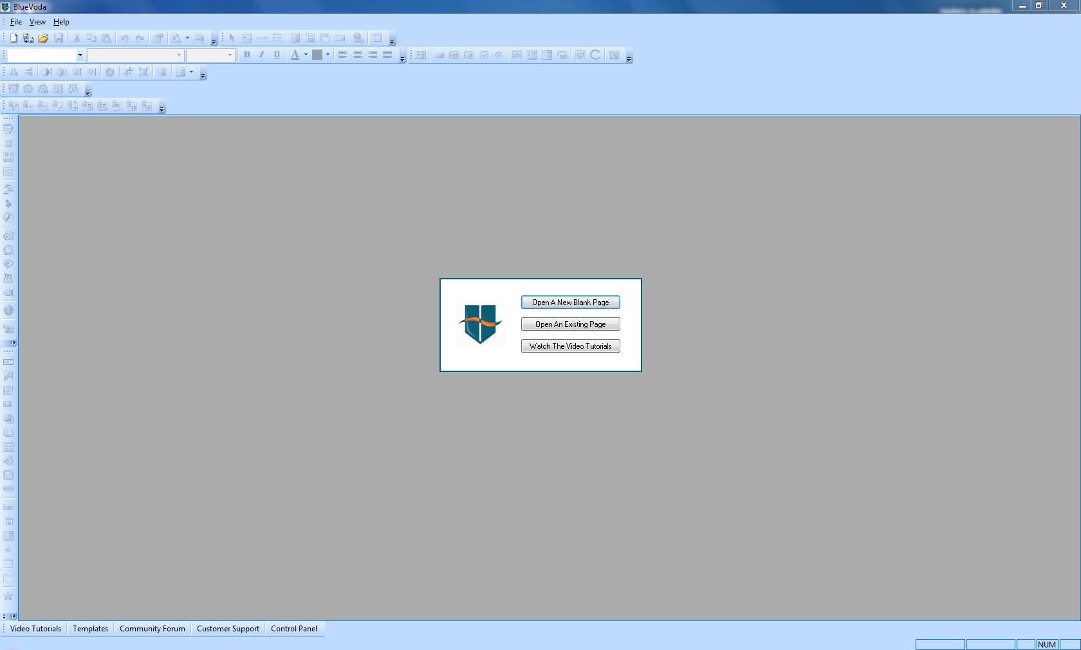Expand the Preview icon dropdown arrow
This screenshot has height=650, width=1081.
[187, 38]
